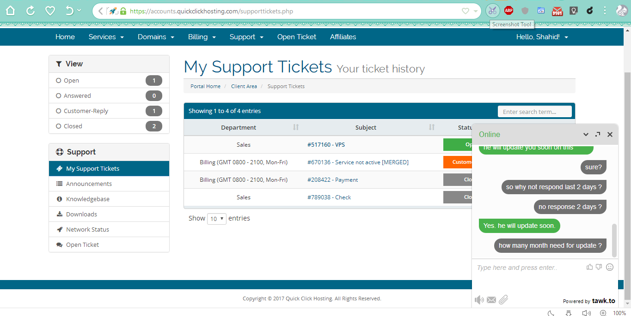This screenshot has width=631, height=316.
Task: Filter tickets by Closed status
Action: click(x=109, y=126)
